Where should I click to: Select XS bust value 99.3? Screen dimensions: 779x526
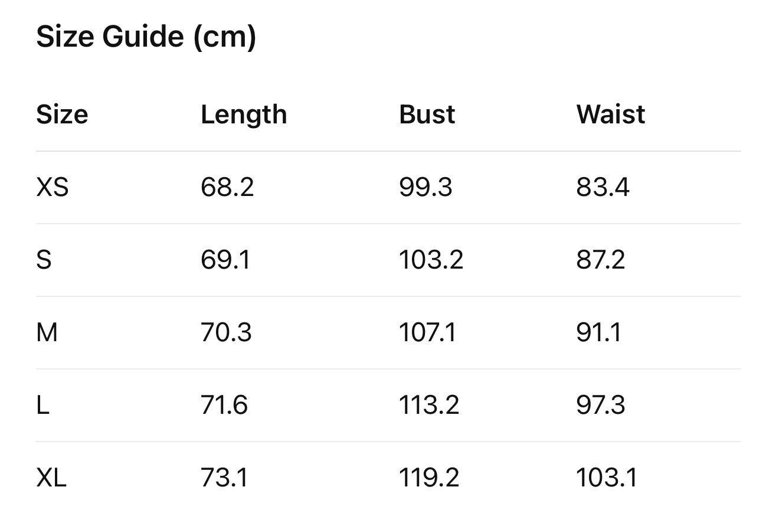point(425,188)
